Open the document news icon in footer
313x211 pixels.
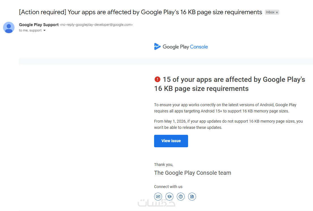pos(192,197)
